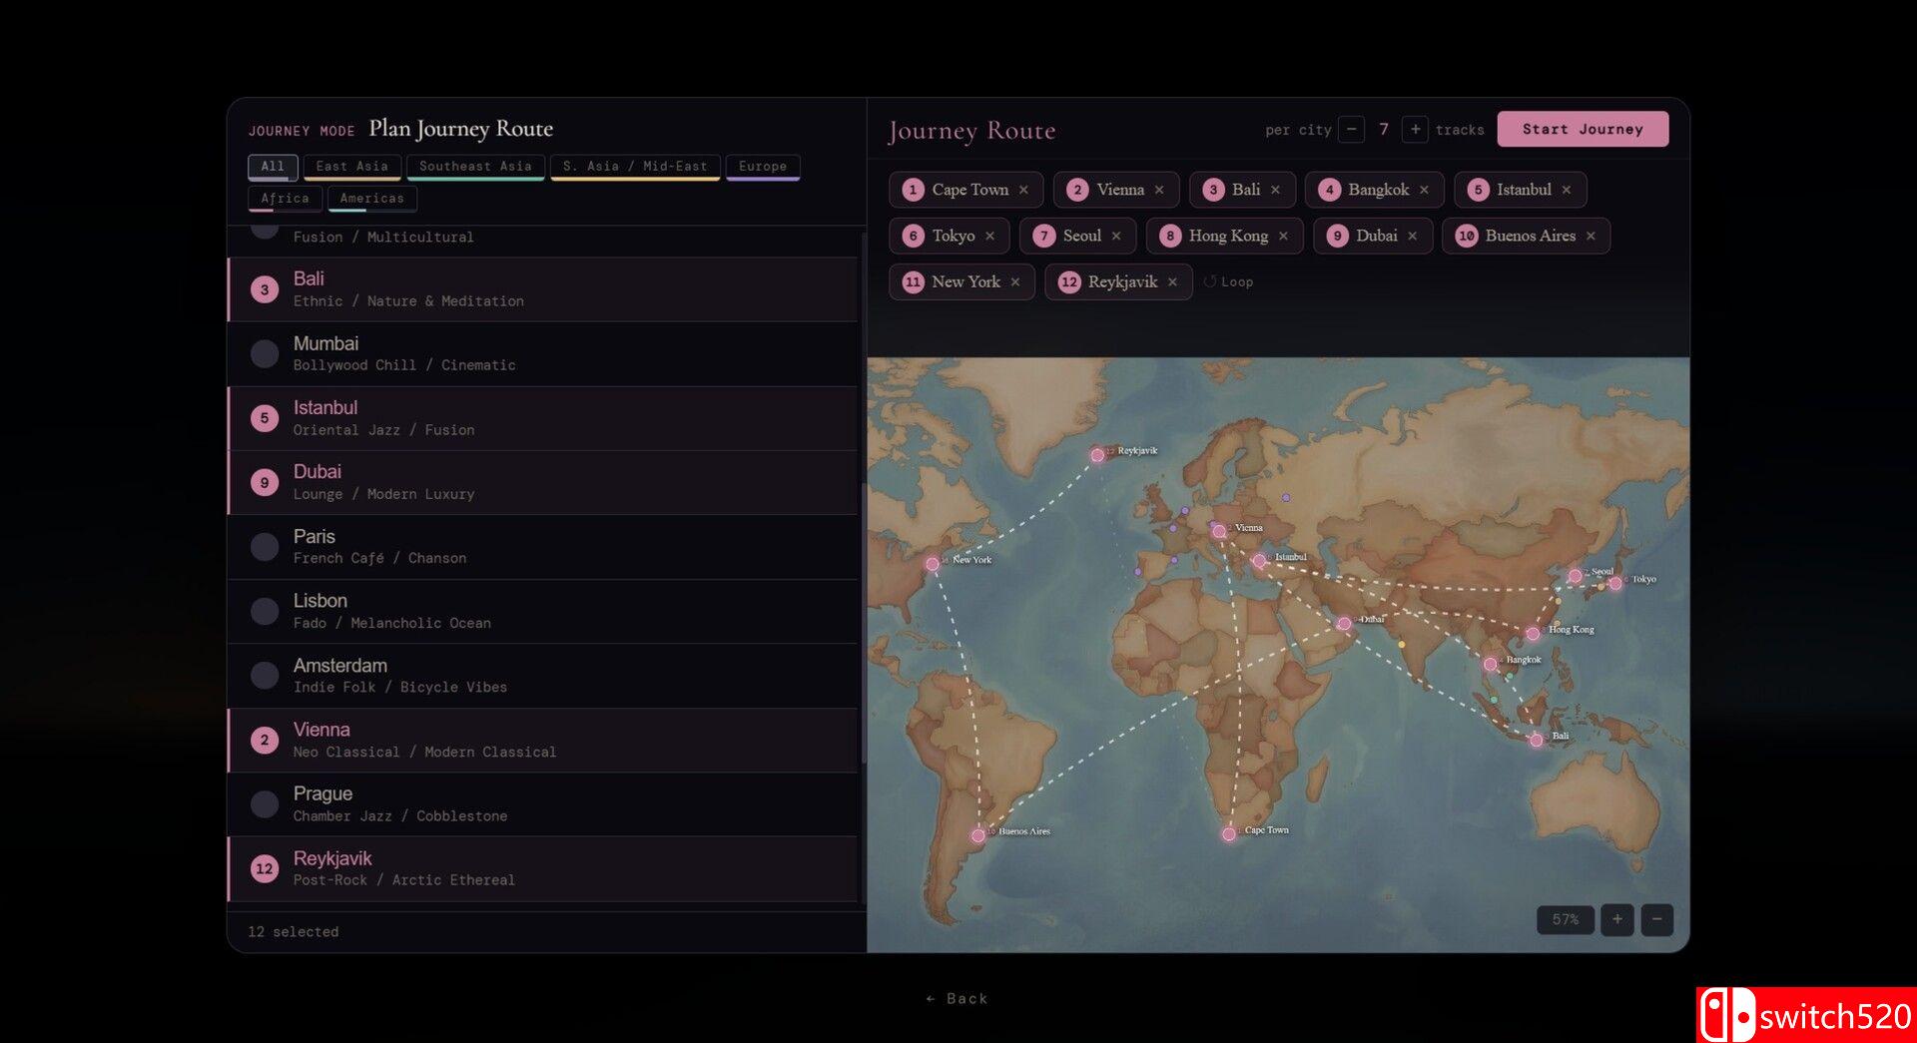Click the Vienna marker on the map
Image resolution: width=1917 pixels, height=1043 pixels.
[x=1219, y=531]
